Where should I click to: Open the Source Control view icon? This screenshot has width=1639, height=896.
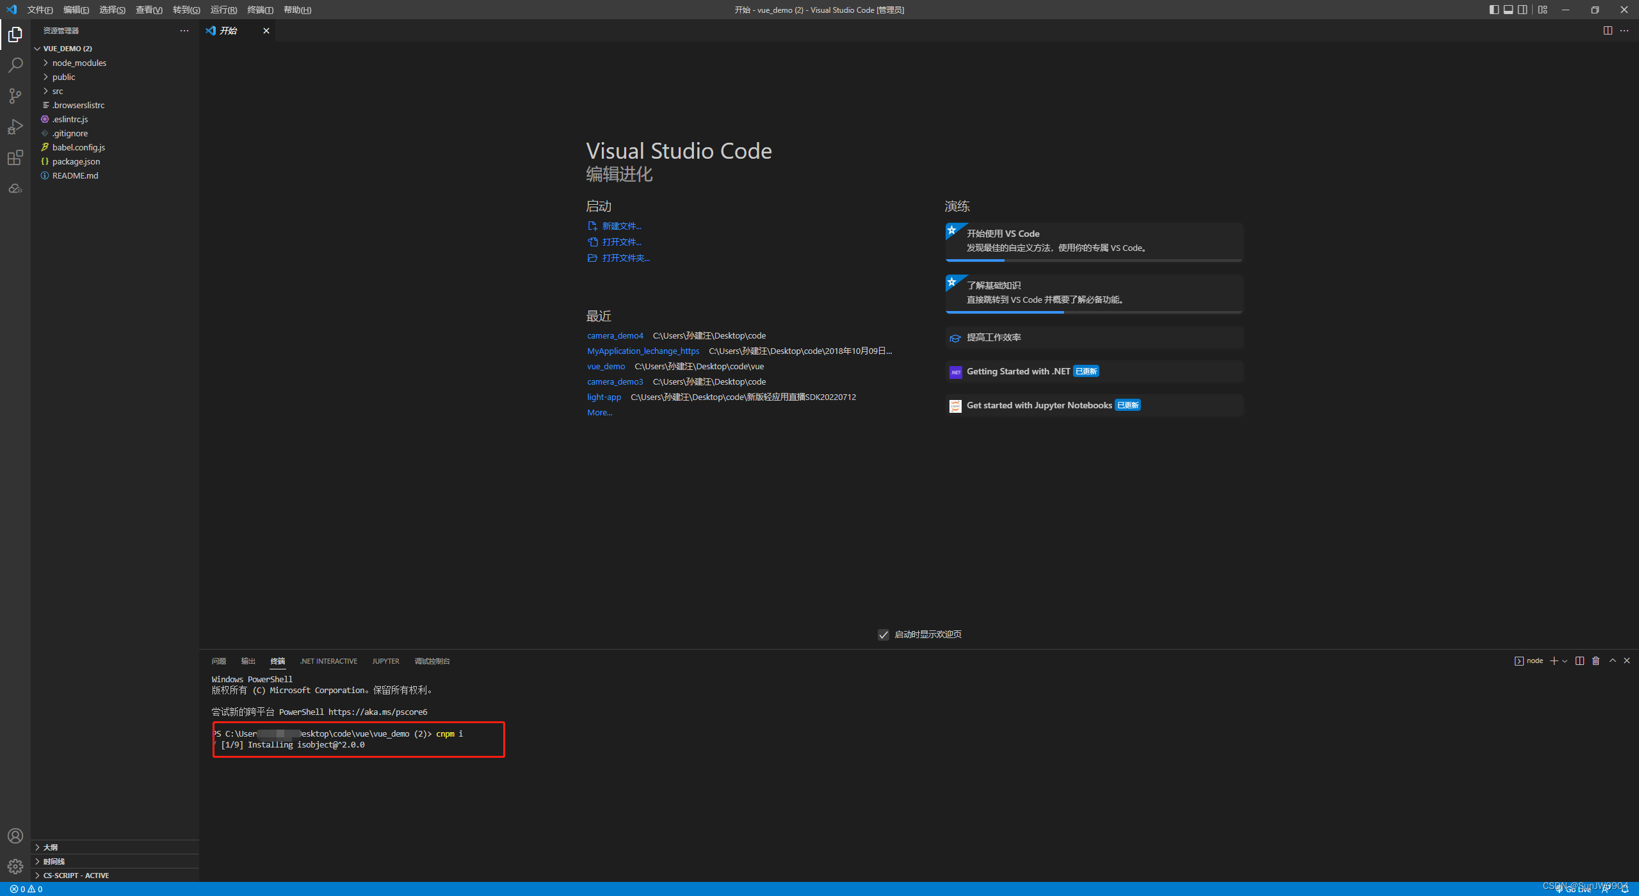(15, 96)
